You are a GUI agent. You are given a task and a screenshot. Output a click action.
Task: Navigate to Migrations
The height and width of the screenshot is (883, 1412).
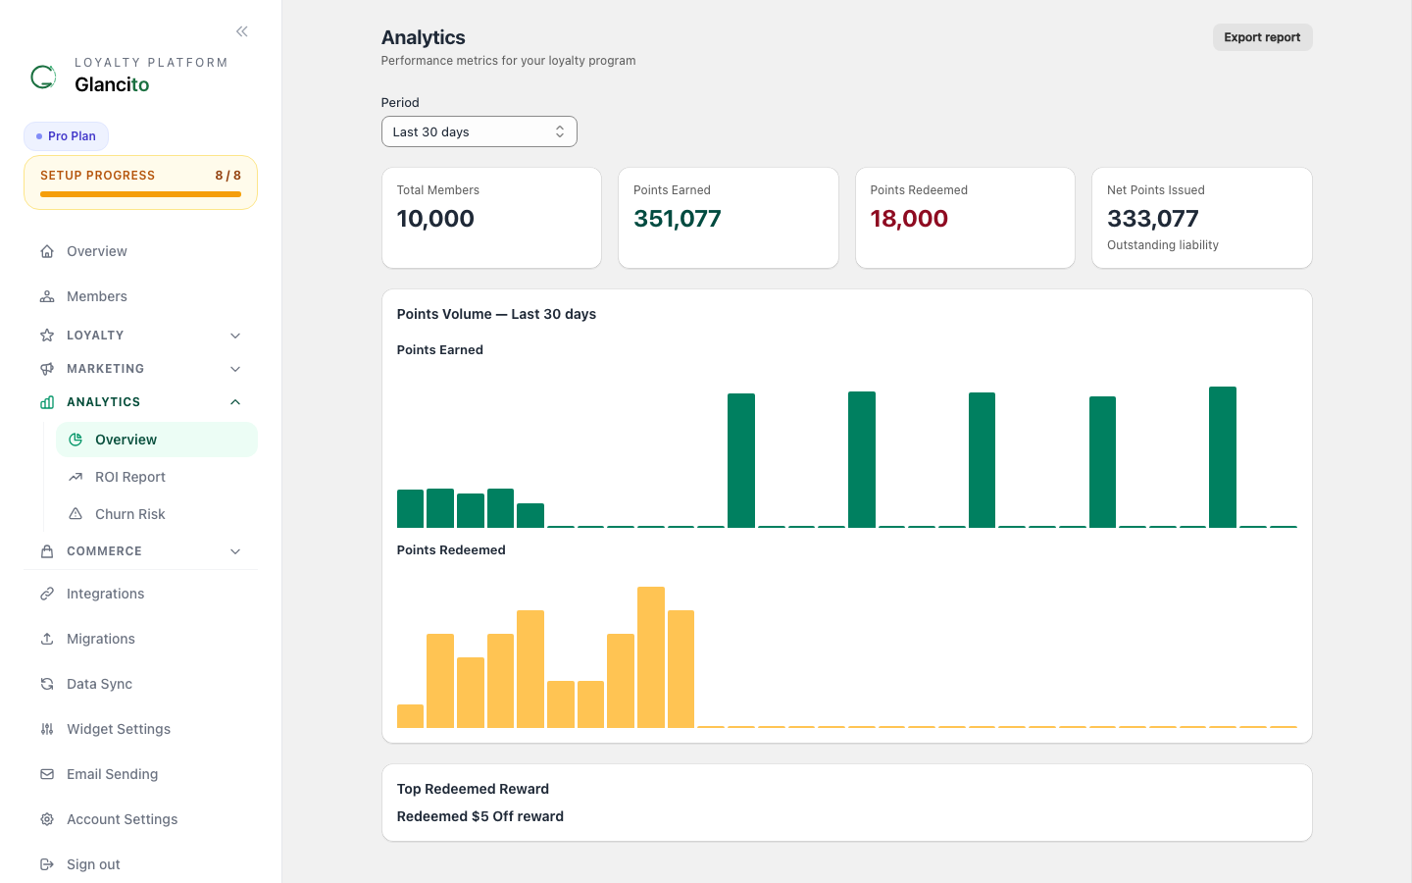tap(140, 639)
